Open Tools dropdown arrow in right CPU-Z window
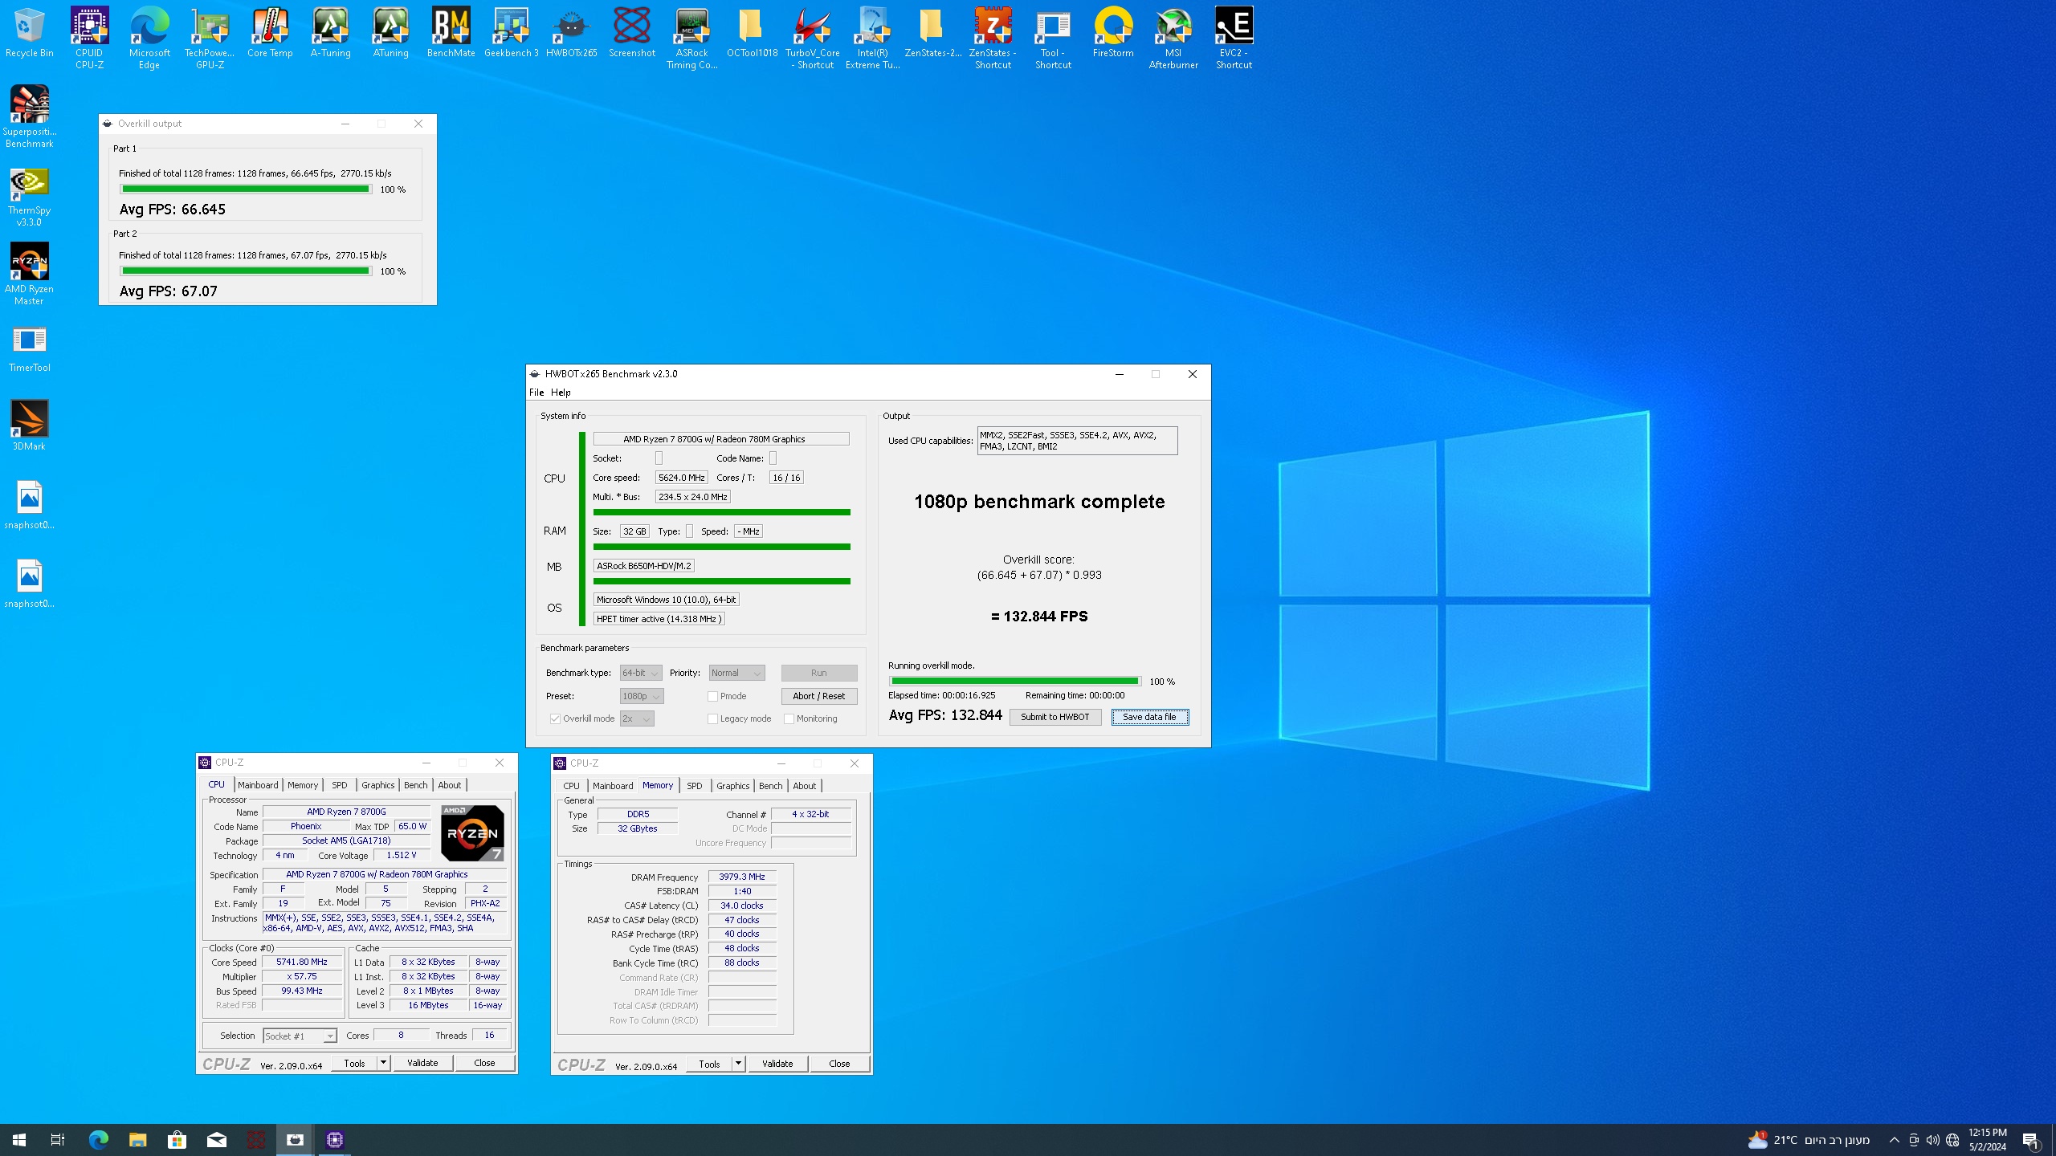The height and width of the screenshot is (1156, 2056). [738, 1064]
